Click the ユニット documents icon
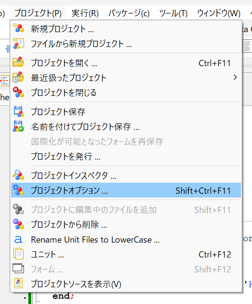The width and height of the screenshot is (252, 304). point(18,254)
